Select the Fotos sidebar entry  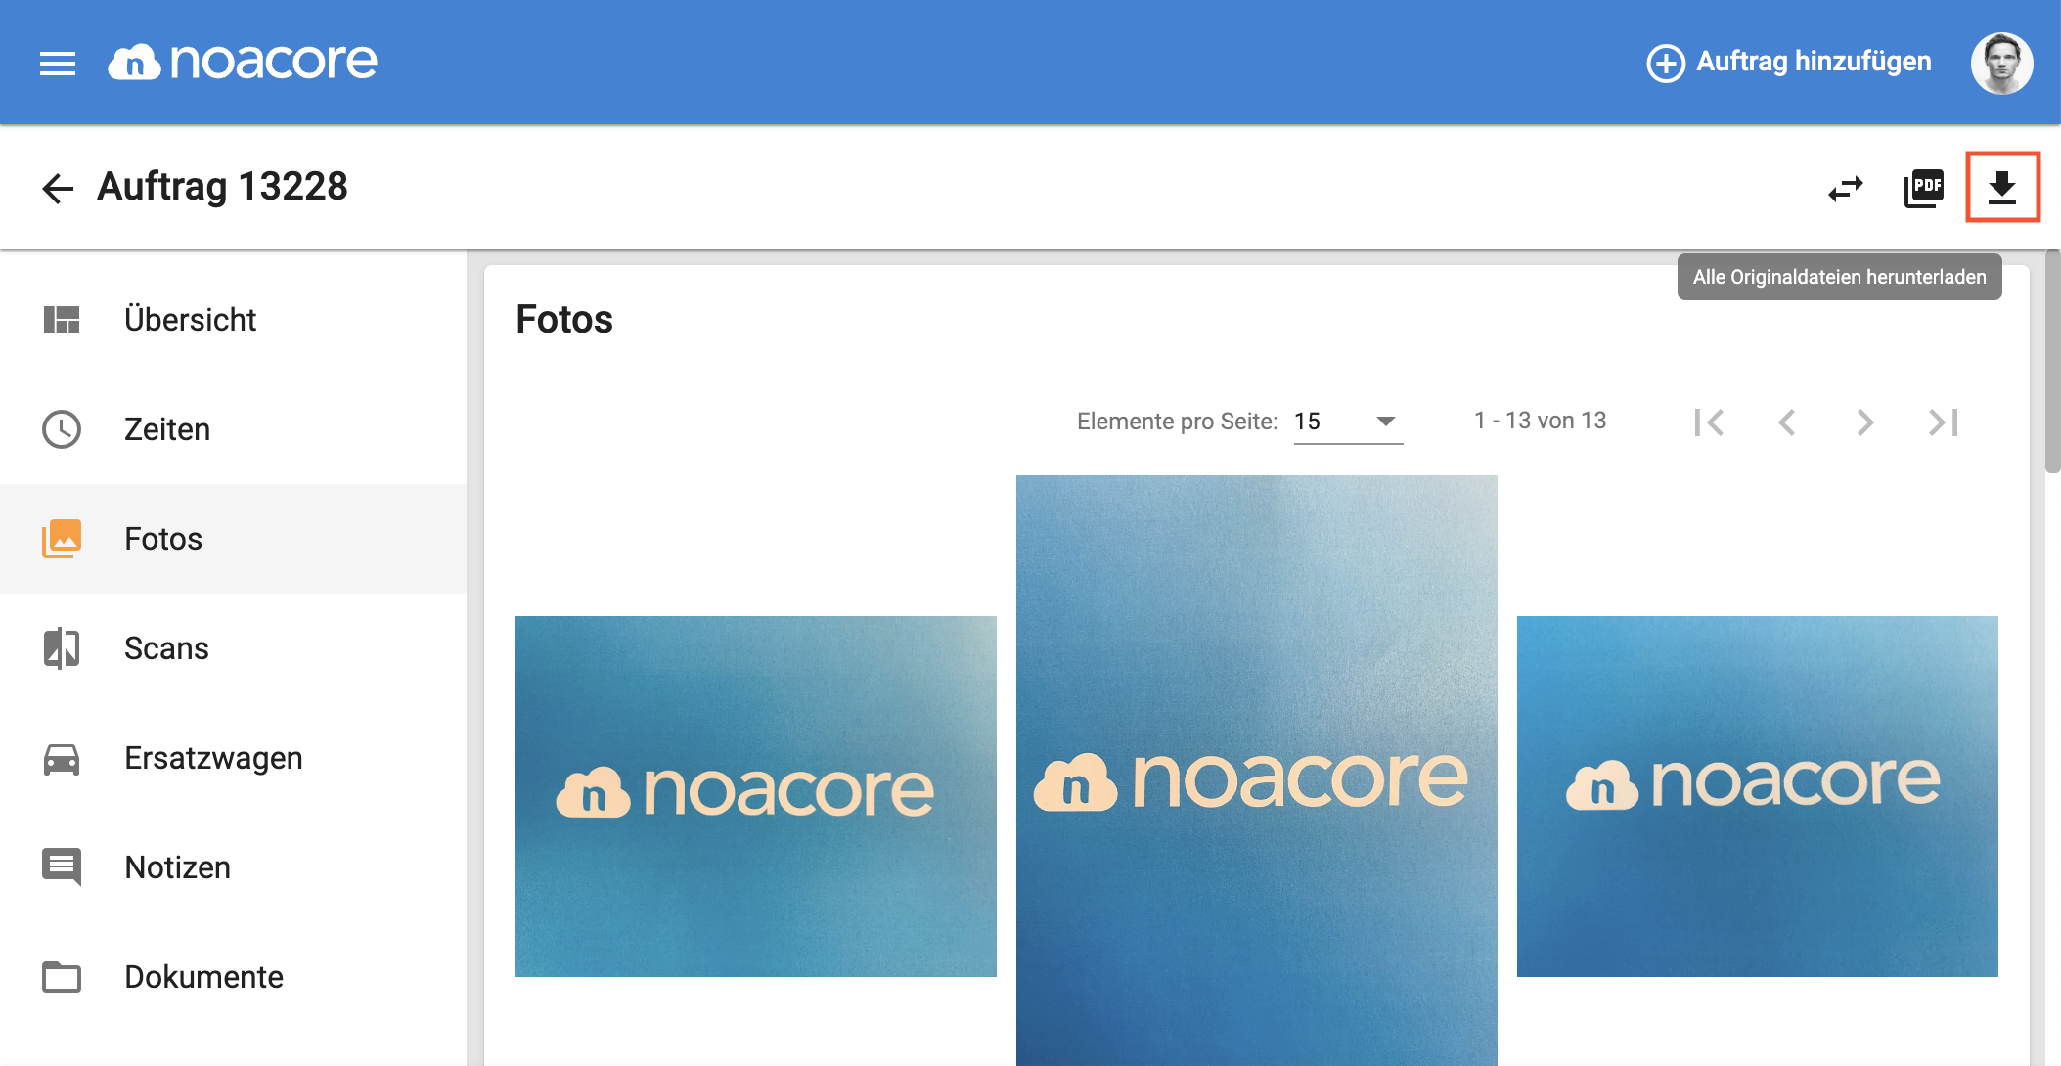[x=233, y=539]
